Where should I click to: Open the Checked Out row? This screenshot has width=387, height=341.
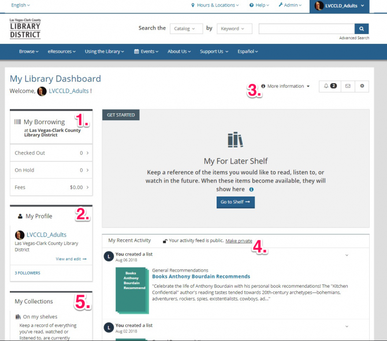51,153
